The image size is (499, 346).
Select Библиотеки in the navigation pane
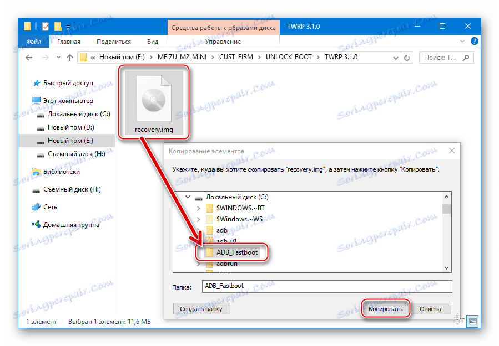62,172
